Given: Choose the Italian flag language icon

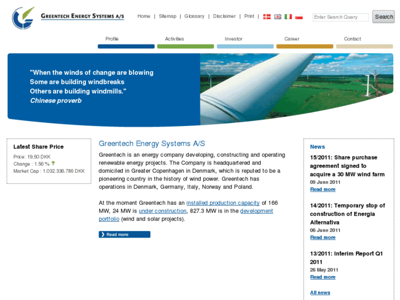Looking at the screenshot, I should pos(288,17).
